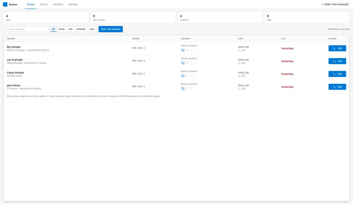Click the DUE column header
353x204 pixels.
point(283,39)
